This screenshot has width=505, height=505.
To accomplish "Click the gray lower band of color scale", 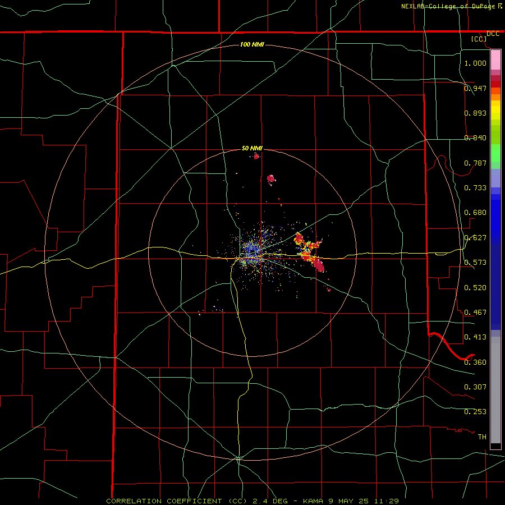I will (495, 390).
